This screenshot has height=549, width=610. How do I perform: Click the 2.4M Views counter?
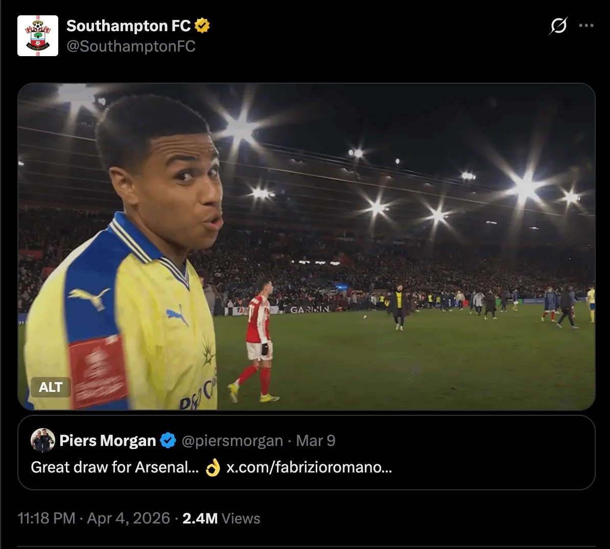(x=221, y=518)
